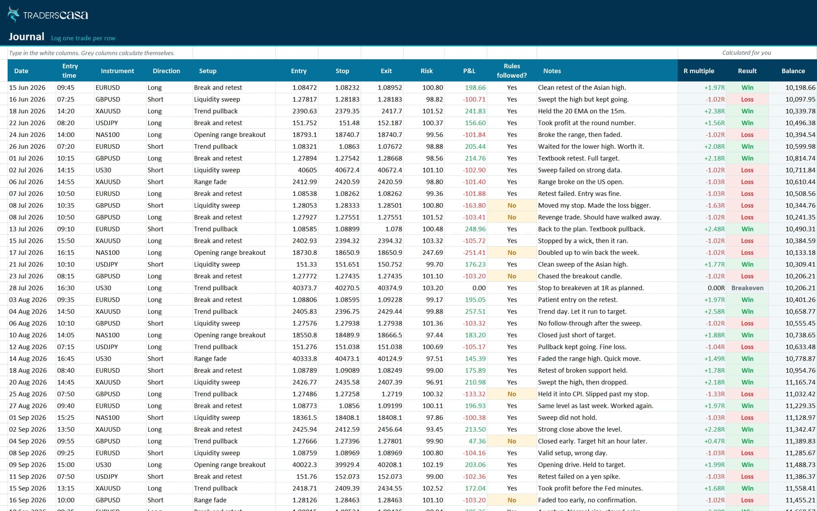Select the Rules followed? column header
Screen dimensions: 817x511
pos(512,71)
